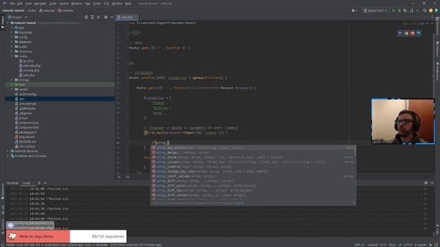Open the Project view selector dropdown
The image size is (440, 247).
(x=17, y=17)
